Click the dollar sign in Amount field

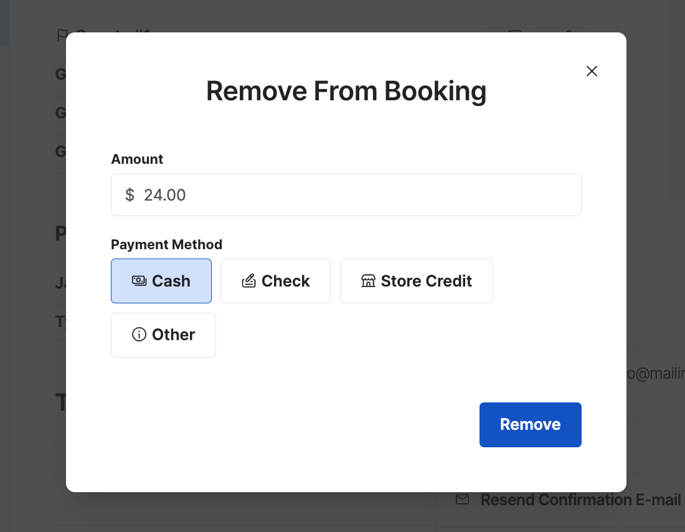[x=130, y=195]
